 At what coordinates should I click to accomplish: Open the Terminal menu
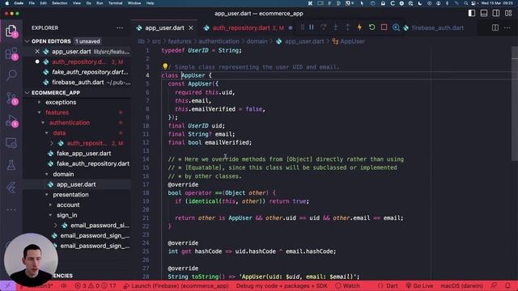[115, 3]
